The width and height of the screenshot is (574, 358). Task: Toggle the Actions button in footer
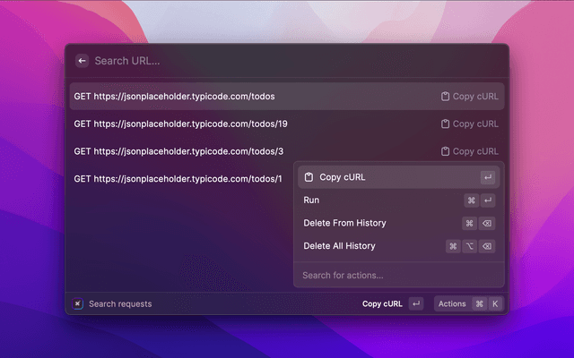coord(452,304)
